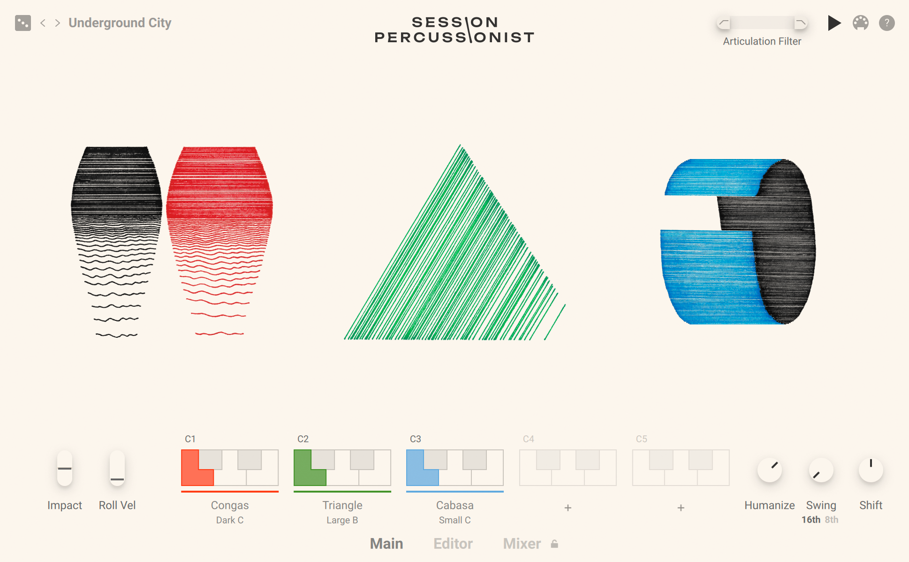Switch to the Mixer tab

pos(519,544)
